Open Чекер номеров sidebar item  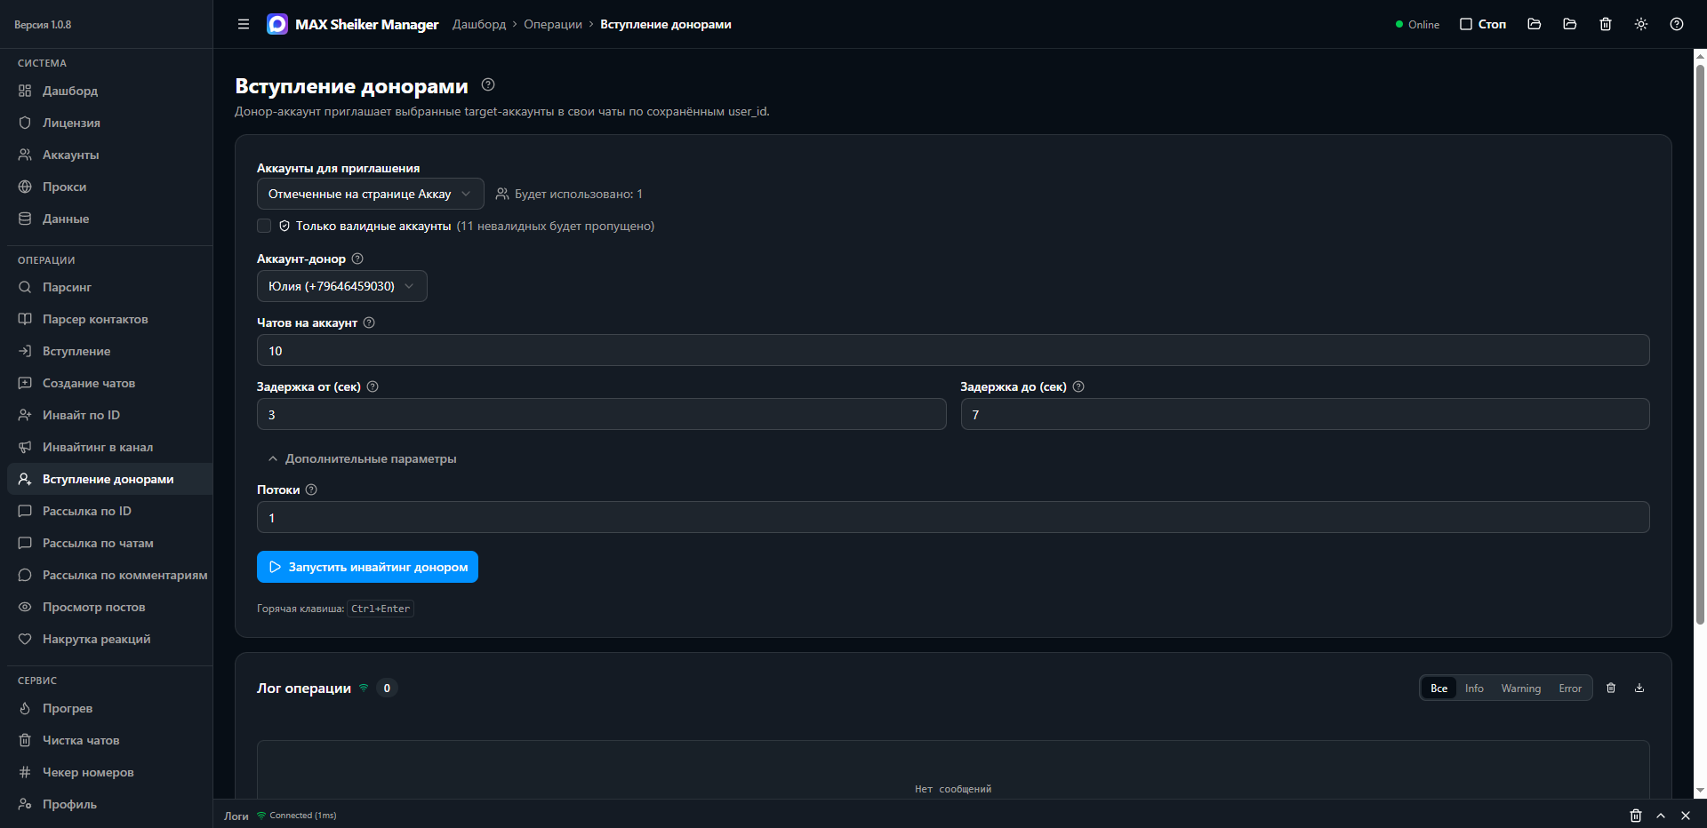[110, 772]
